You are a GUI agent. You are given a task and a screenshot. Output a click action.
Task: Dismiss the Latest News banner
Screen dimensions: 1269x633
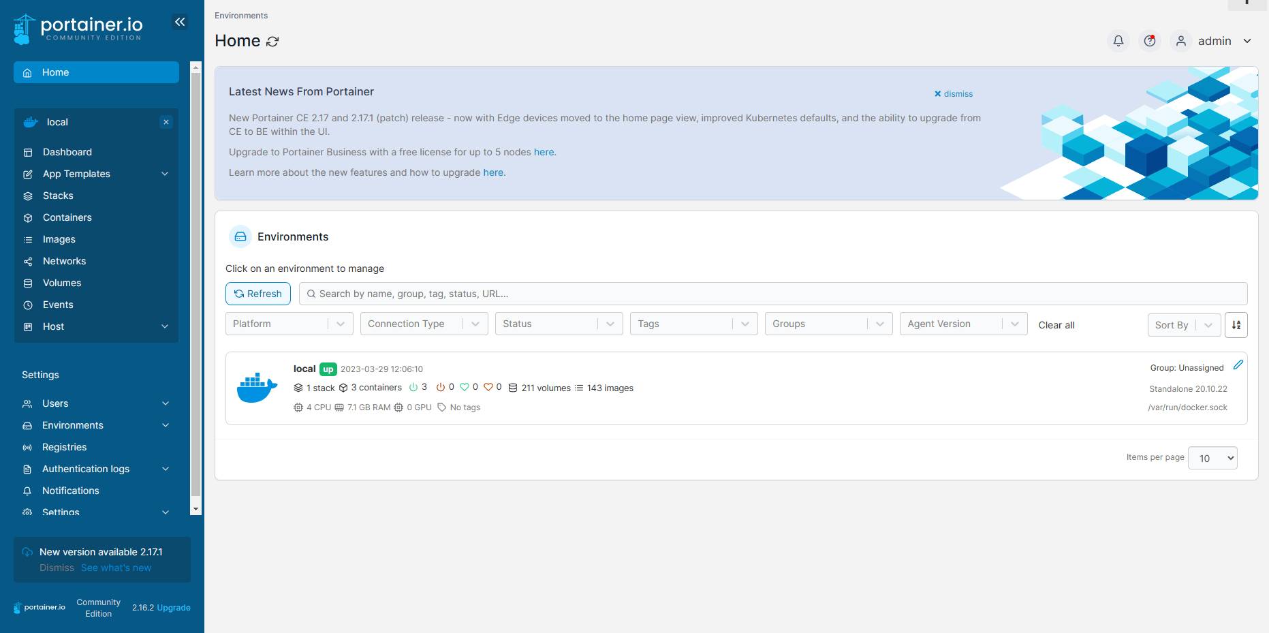pyautogui.click(x=953, y=93)
